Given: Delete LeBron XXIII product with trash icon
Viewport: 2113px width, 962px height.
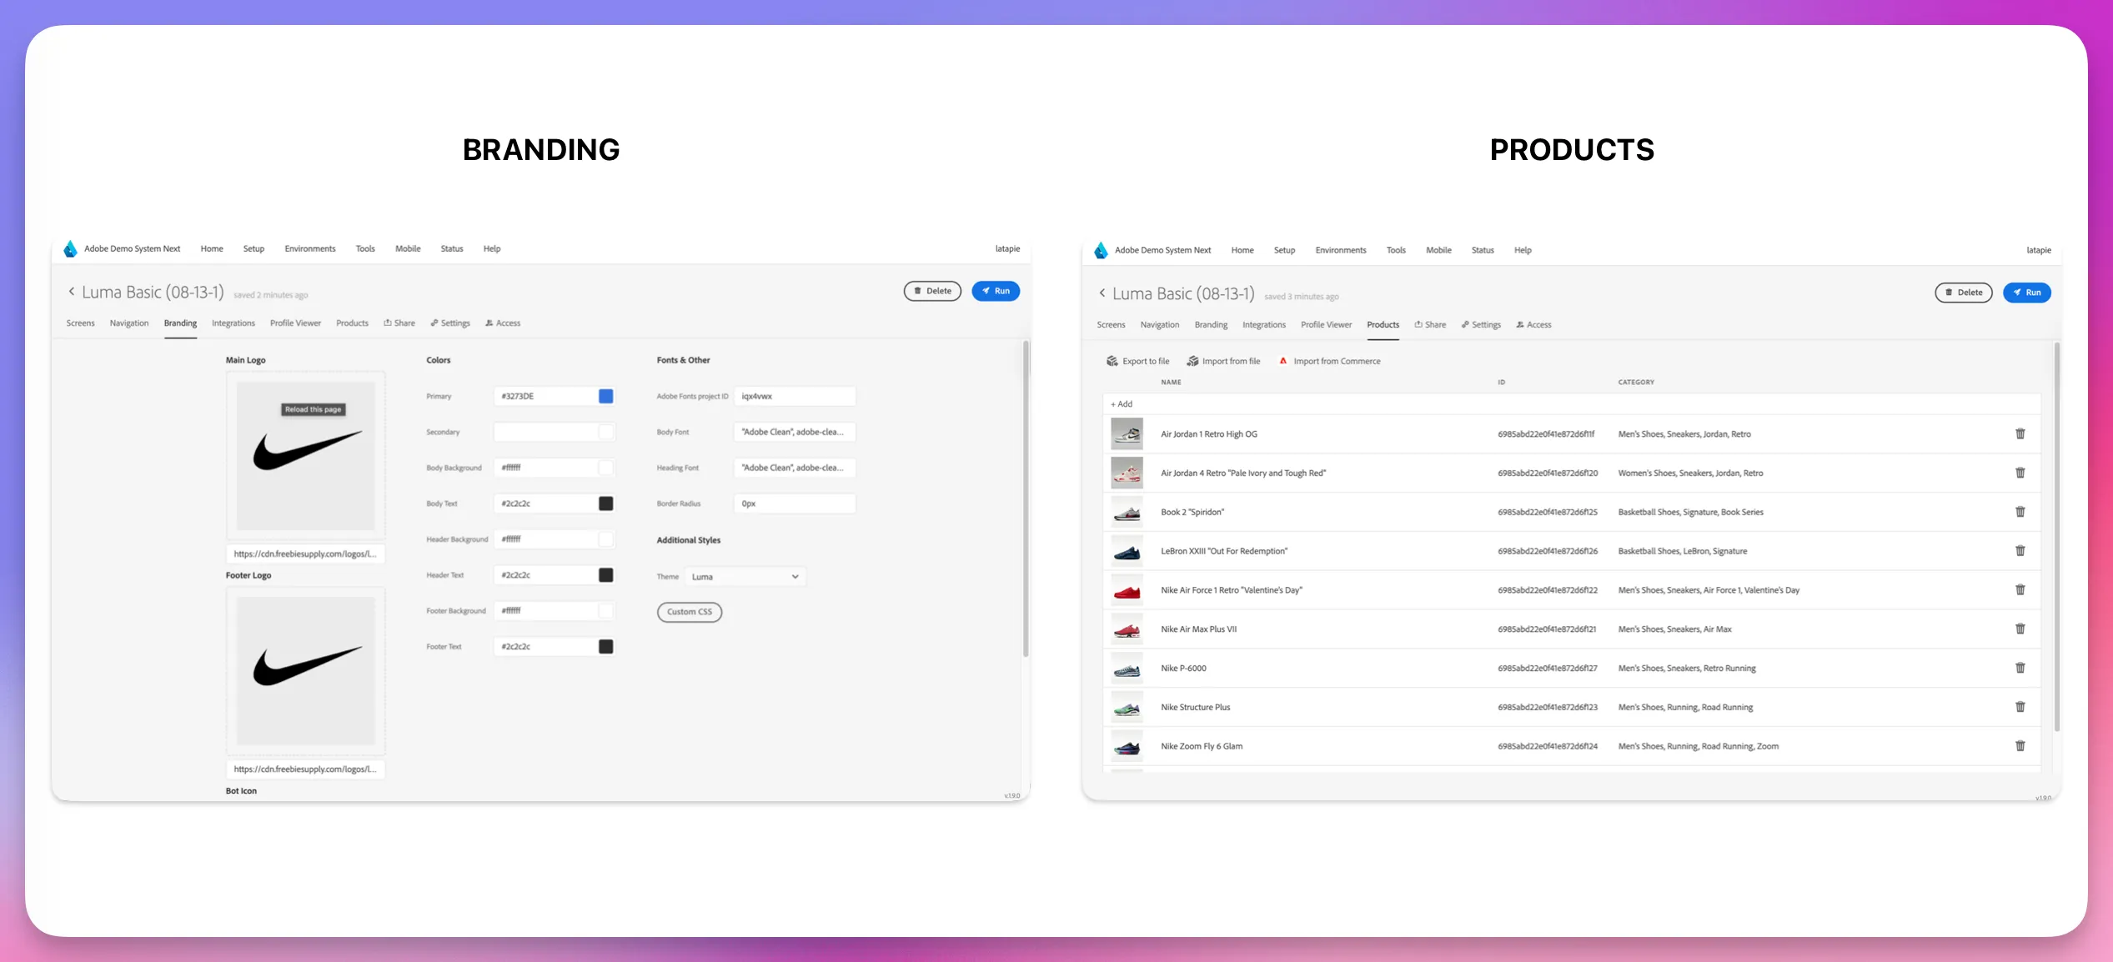Looking at the screenshot, I should pyautogui.click(x=2020, y=550).
